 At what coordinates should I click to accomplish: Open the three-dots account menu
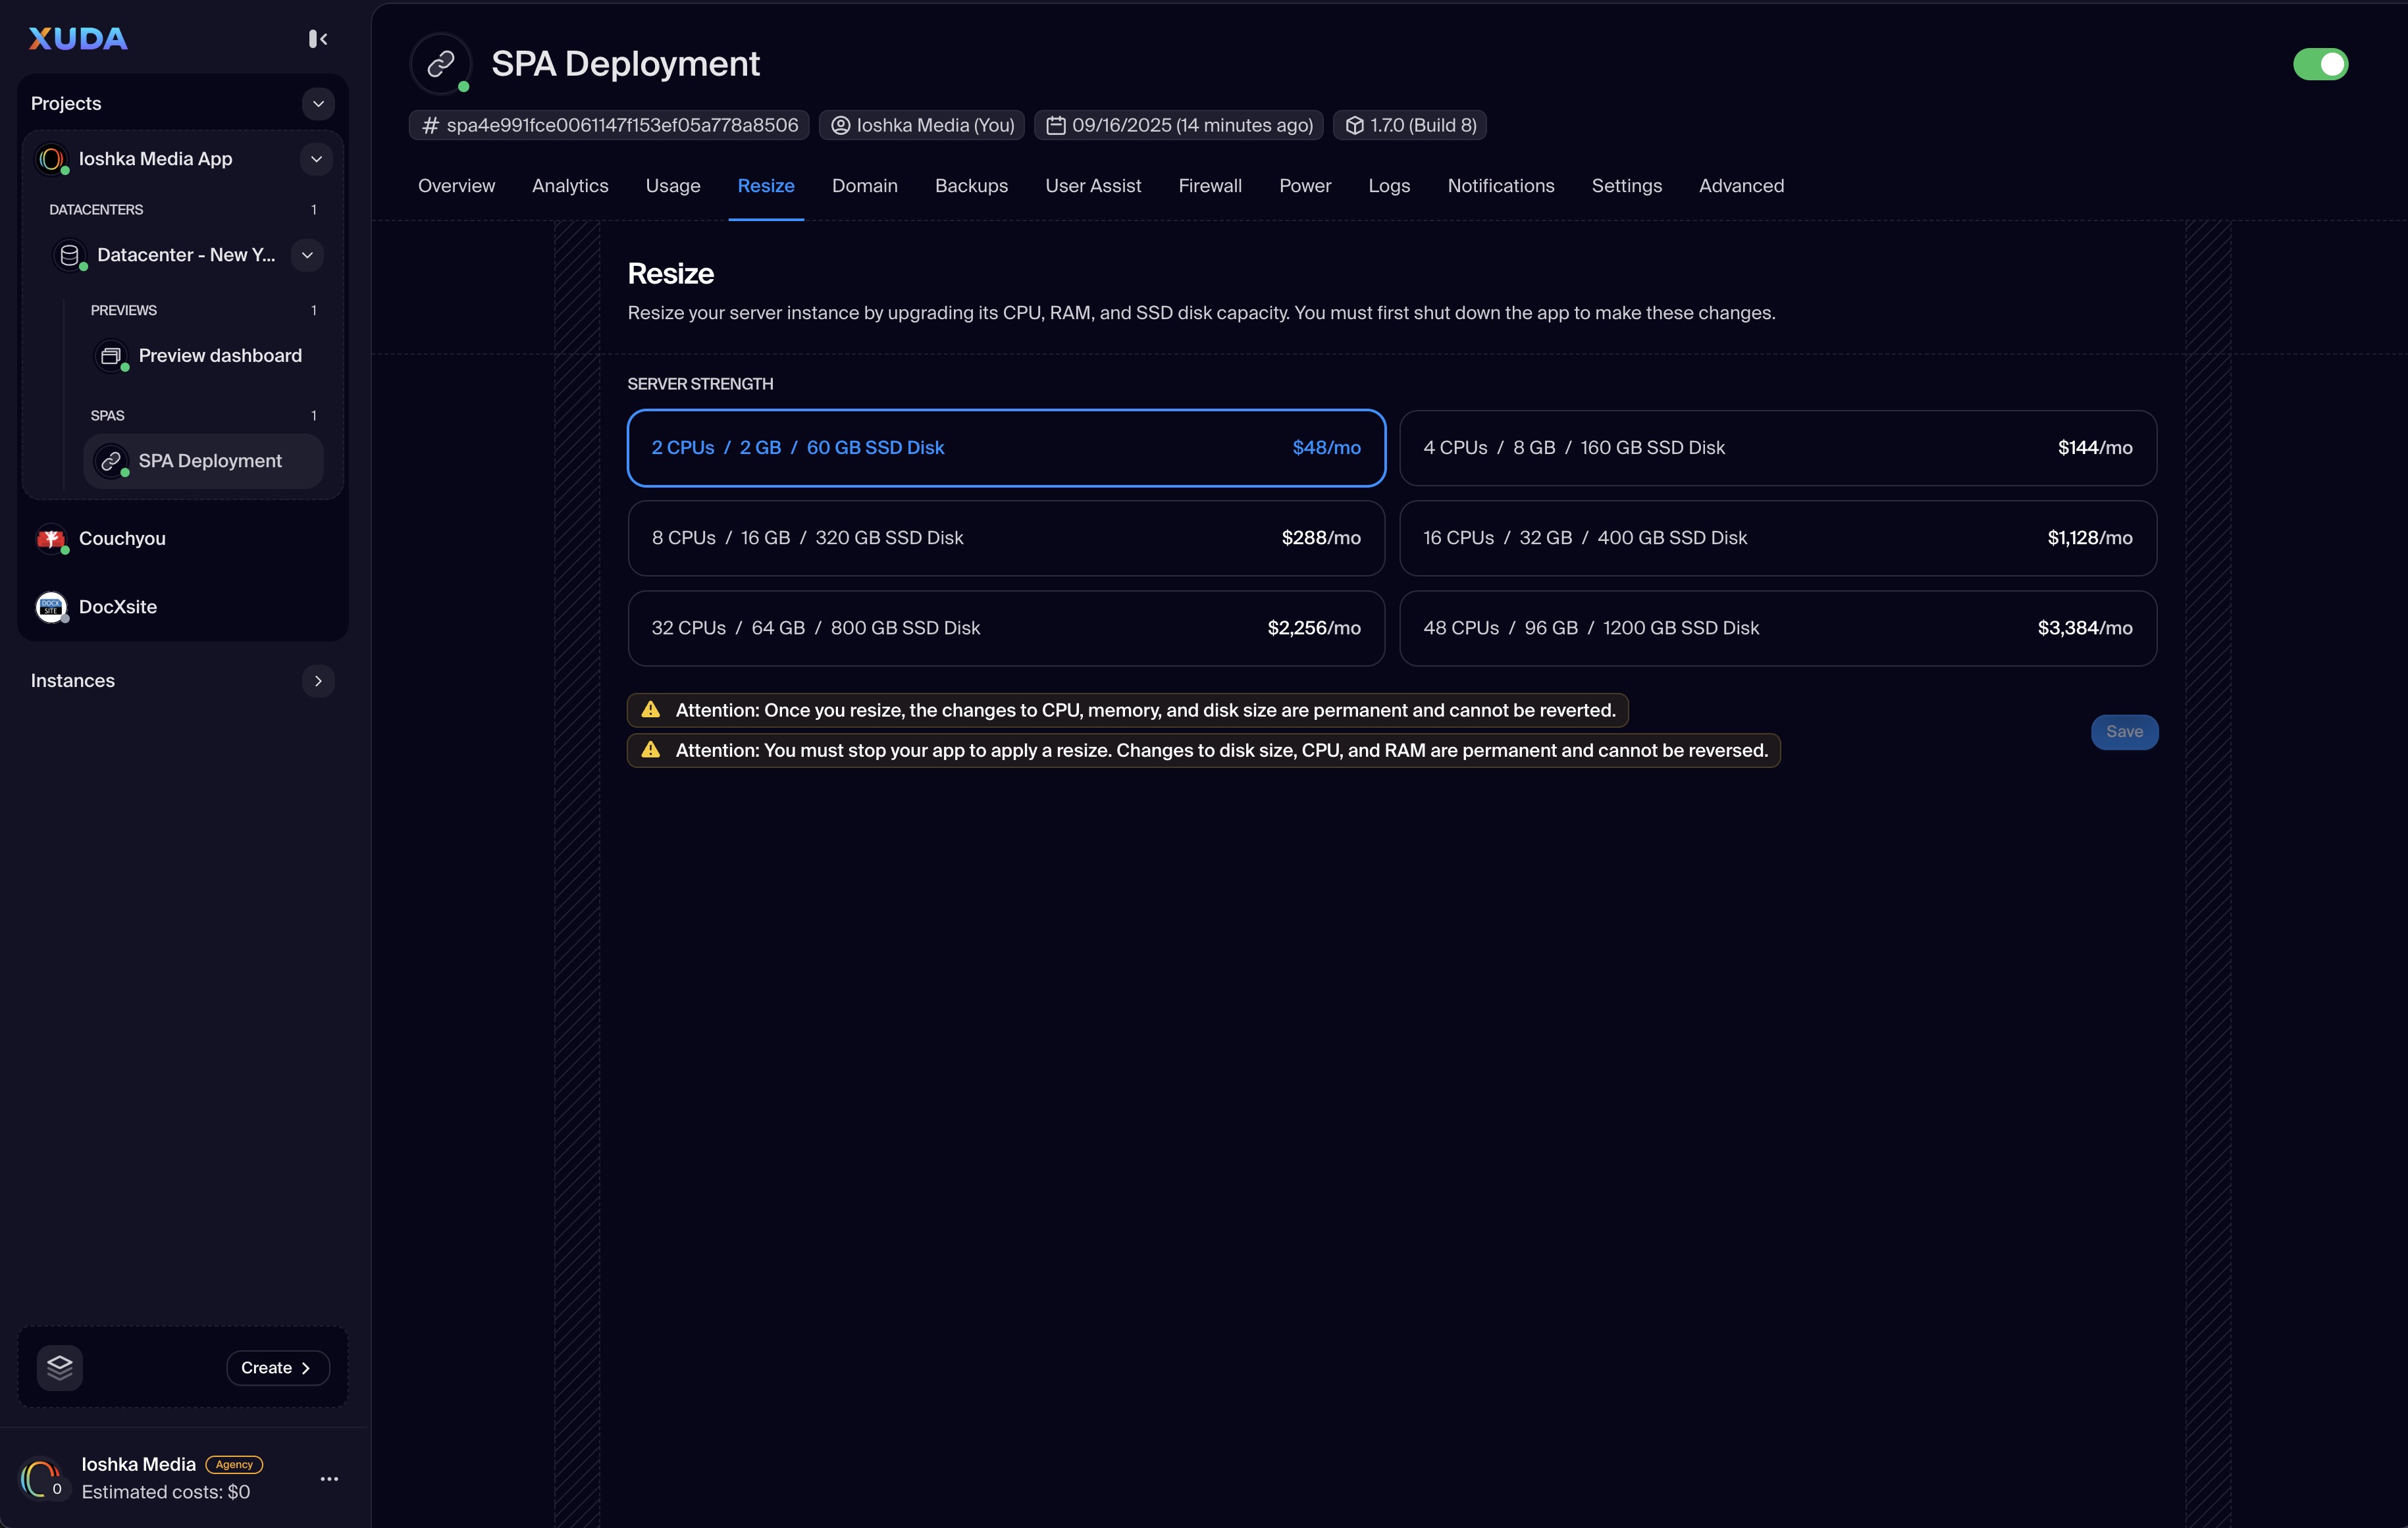click(329, 1478)
